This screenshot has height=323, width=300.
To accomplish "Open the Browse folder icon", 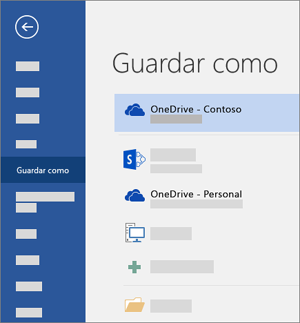I will [134, 305].
